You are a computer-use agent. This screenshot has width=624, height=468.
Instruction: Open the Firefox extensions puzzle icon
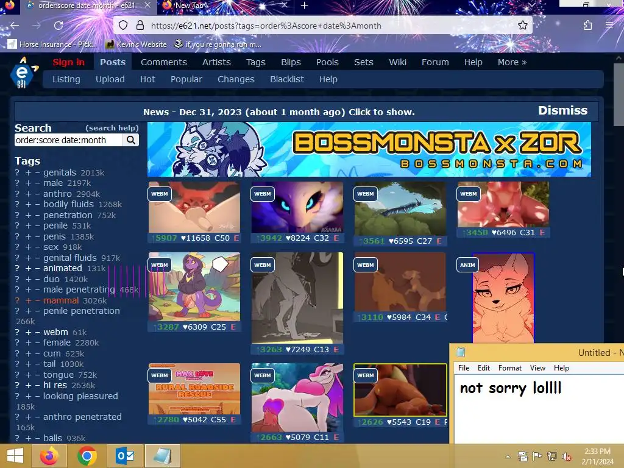click(x=587, y=26)
